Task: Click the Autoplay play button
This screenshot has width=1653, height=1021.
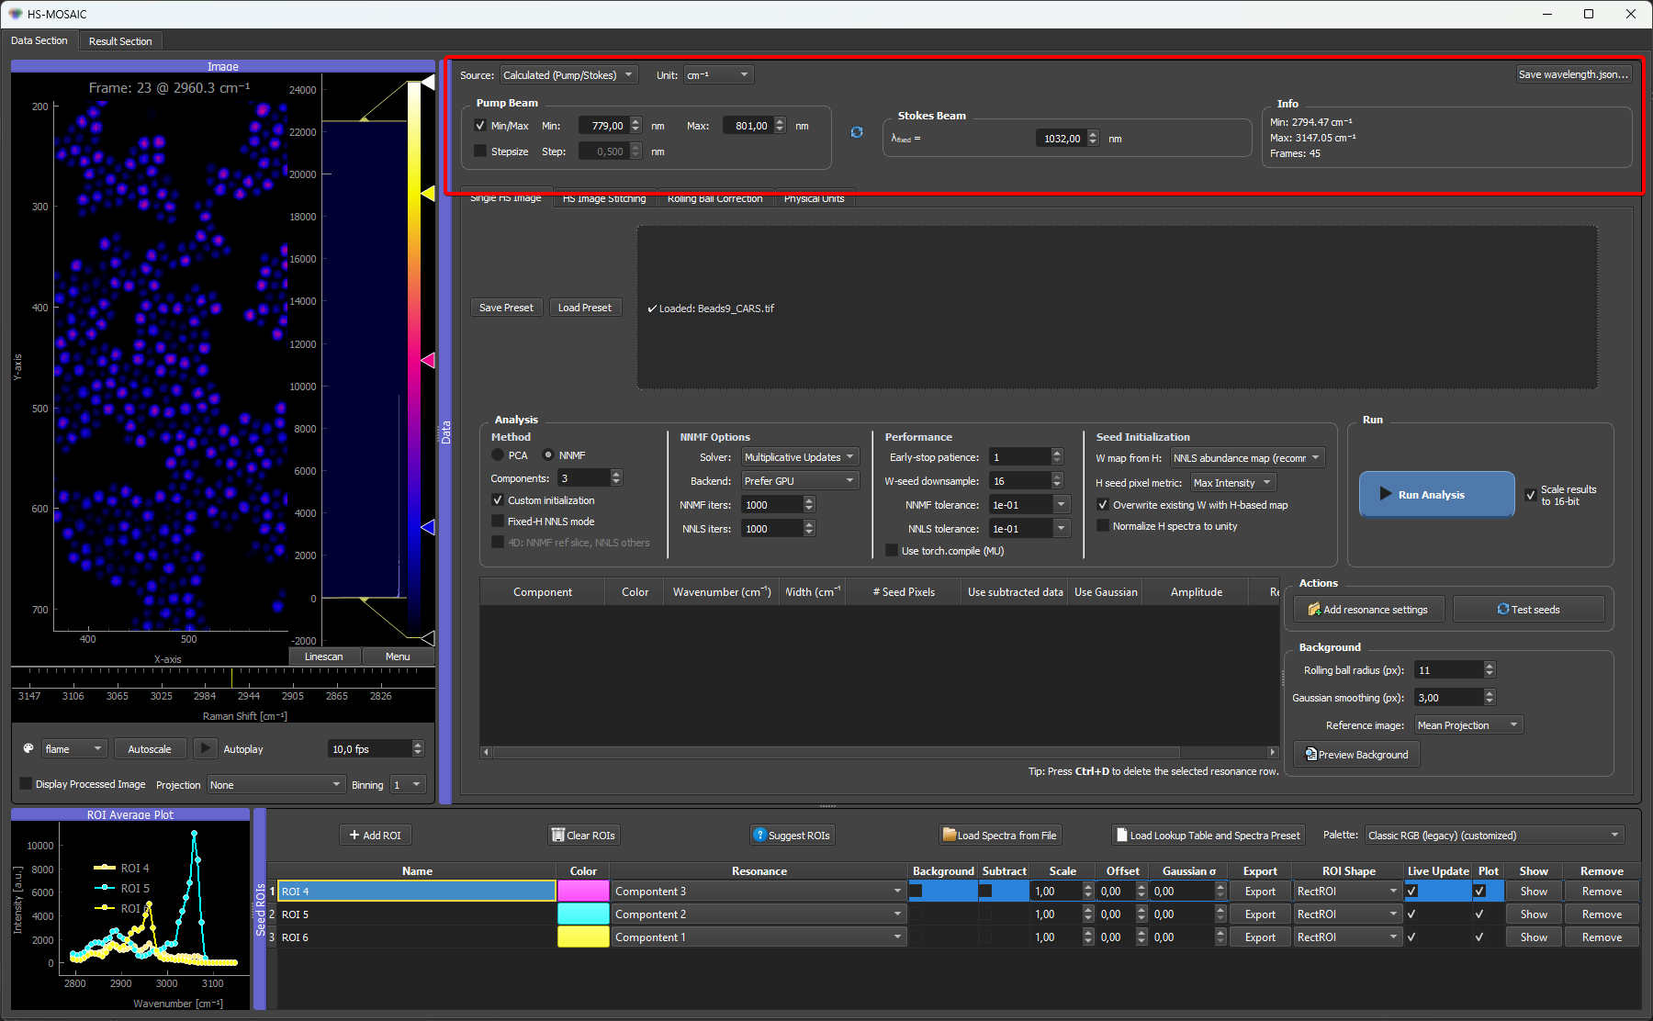Action: 206,748
